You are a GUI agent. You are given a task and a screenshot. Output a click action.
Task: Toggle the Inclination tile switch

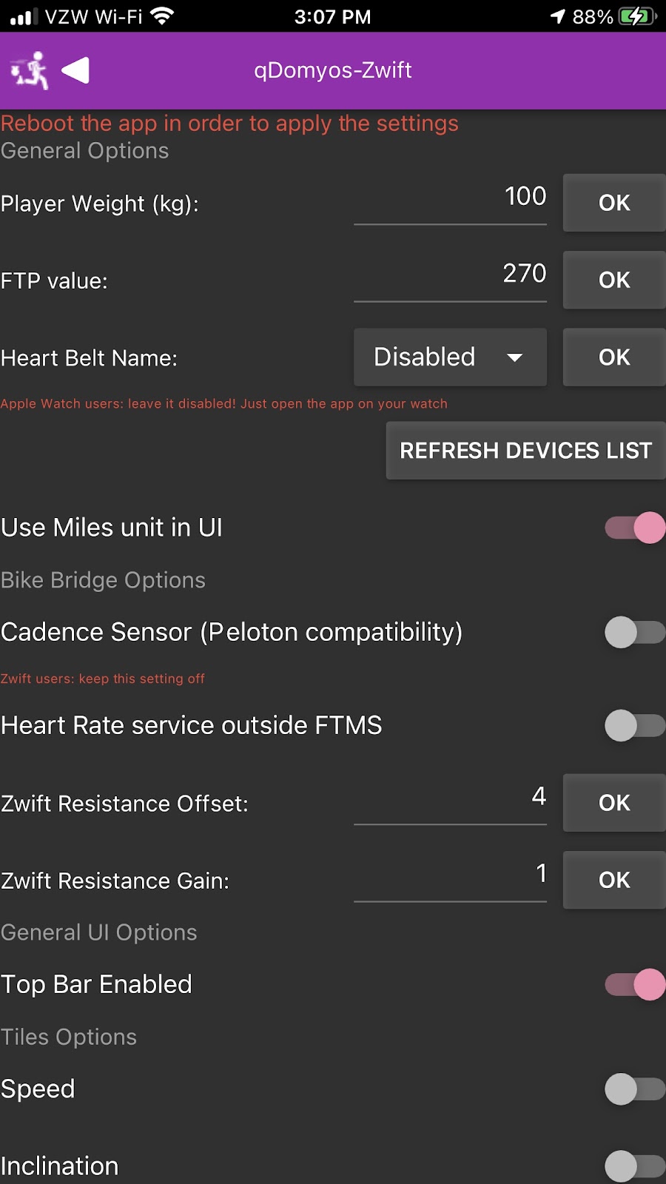pos(635,1166)
